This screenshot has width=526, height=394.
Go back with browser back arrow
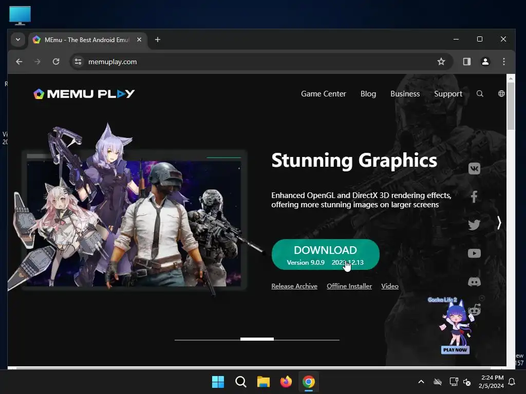point(19,62)
